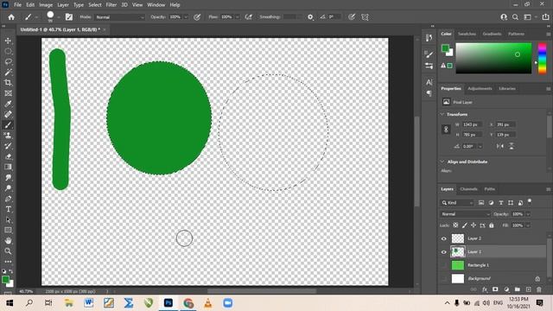
Task: Open the Flow slider arrow
Action: 238,17
